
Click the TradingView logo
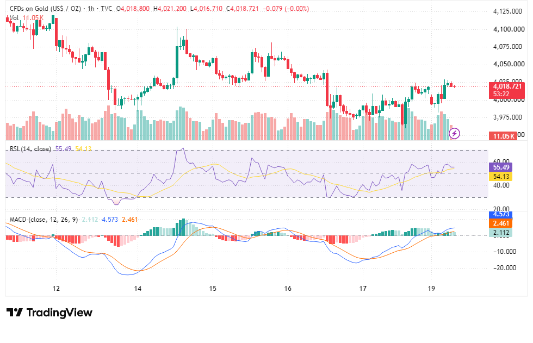coord(14,313)
